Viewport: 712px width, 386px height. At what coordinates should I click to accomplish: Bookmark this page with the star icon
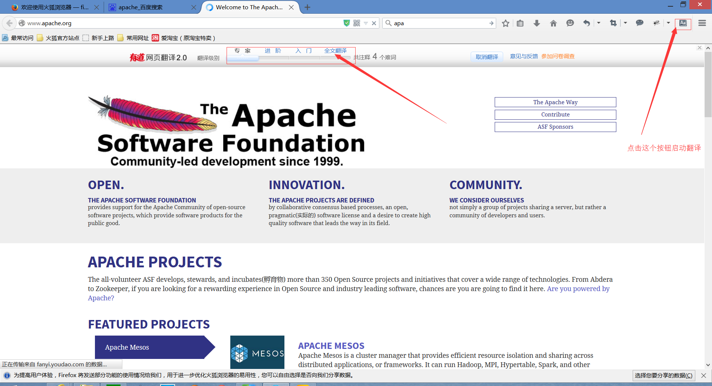505,23
